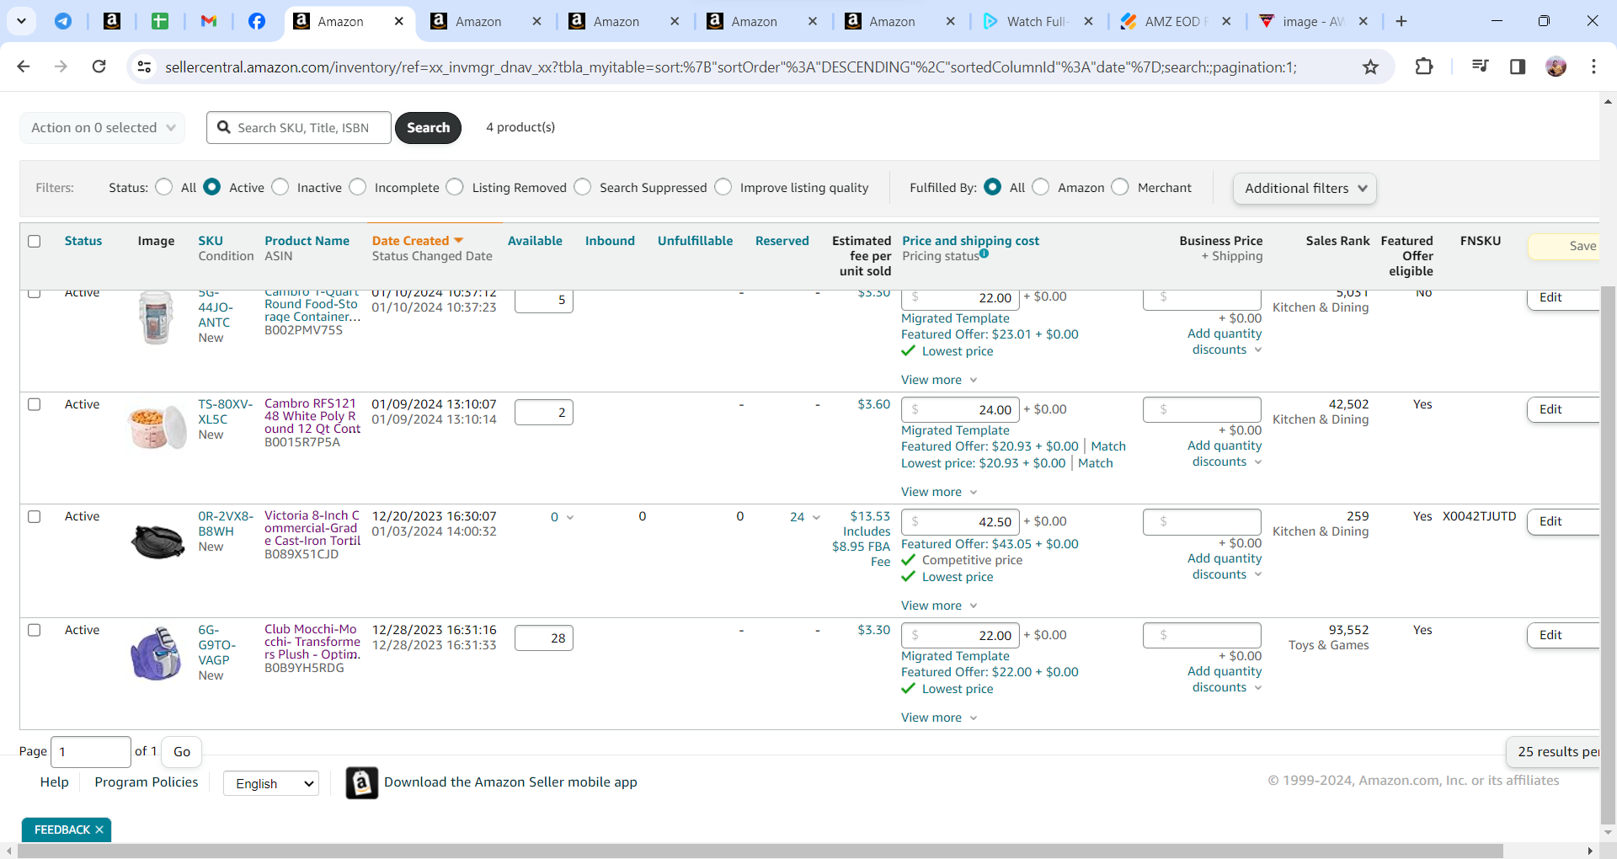Reload the Seller Central page
The image size is (1617, 859).
[99, 67]
